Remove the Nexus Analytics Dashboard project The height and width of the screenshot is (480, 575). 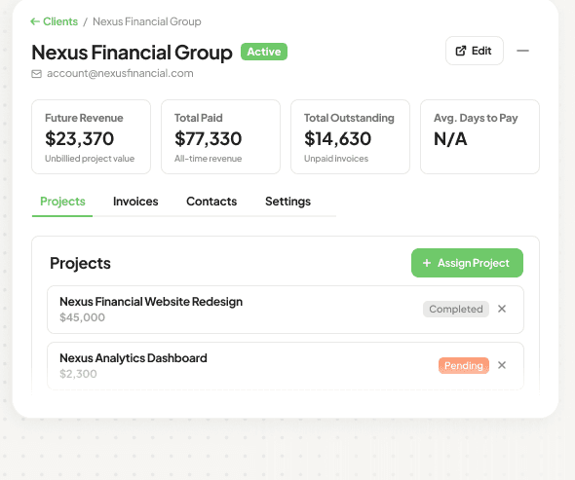coord(502,365)
